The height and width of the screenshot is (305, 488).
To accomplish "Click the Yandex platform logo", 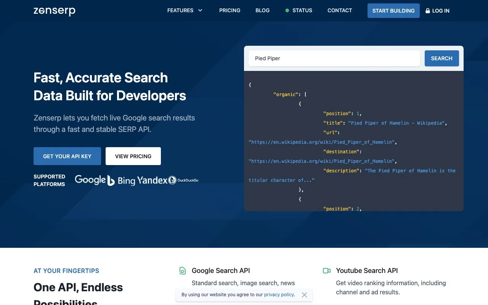I will 152,180.
